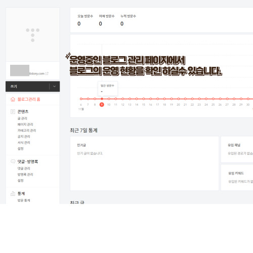Click the day 6 data point on the visitor chart
This screenshot has height=253, width=253.
click(81, 99)
